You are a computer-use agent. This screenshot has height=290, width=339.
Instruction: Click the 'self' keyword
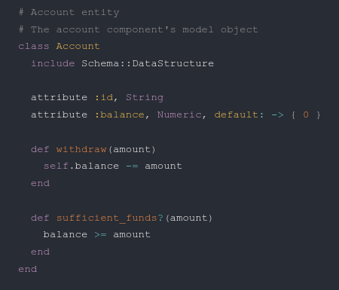(56, 166)
